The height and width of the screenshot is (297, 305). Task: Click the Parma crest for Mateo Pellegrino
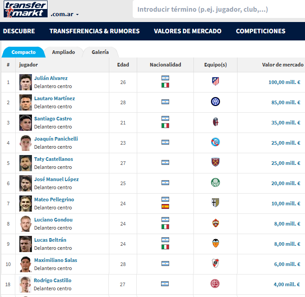215,203
